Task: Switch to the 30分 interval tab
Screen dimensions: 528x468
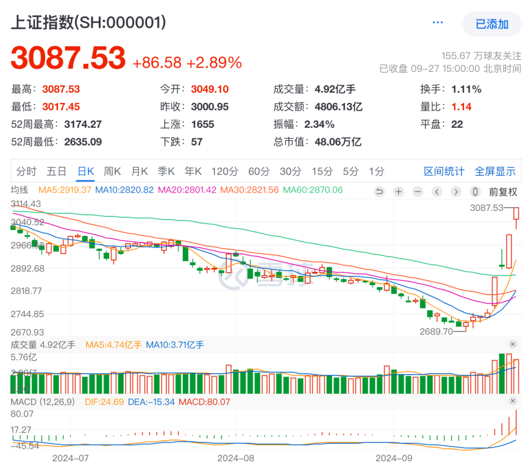Action: (291, 171)
